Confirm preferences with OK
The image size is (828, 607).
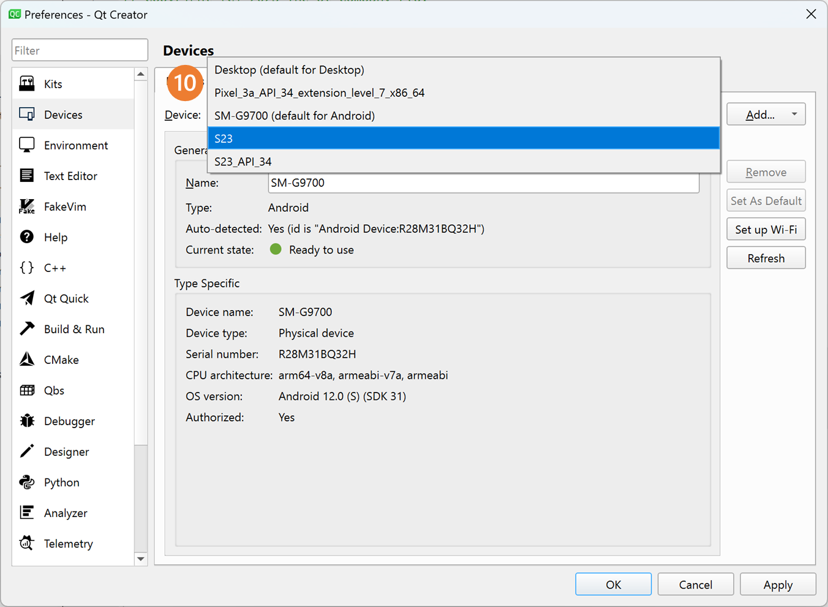click(613, 584)
